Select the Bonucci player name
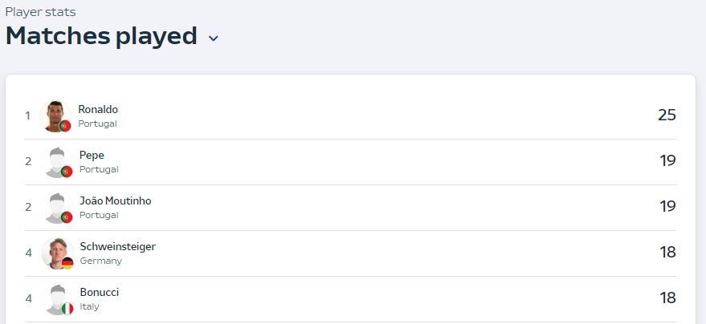This screenshot has height=324, width=706. click(100, 292)
